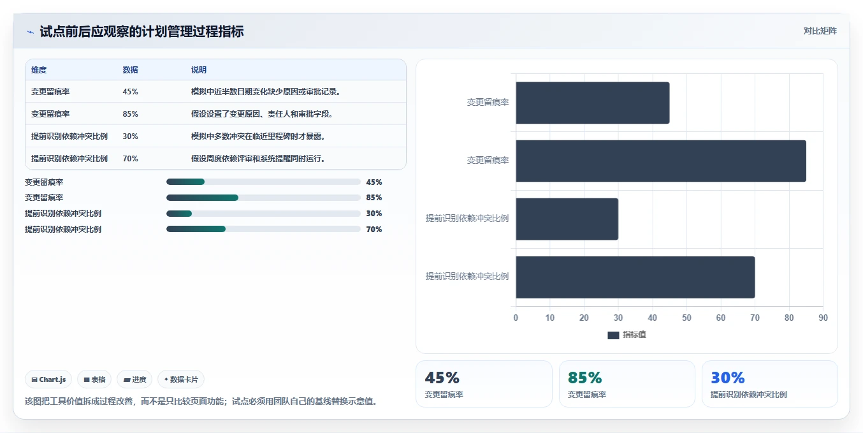This screenshot has height=433, width=863.
Task: Click the 85% table cell
Action: [130, 114]
